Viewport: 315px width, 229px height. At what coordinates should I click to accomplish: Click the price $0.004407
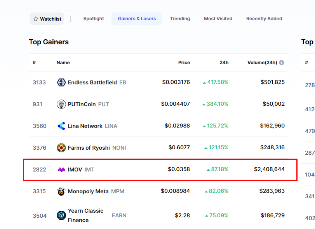176,104
